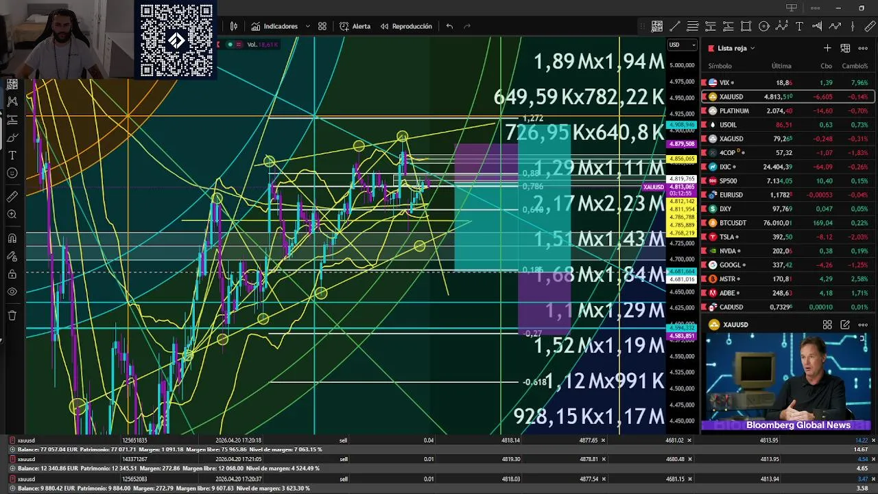The width and height of the screenshot is (878, 494).
Task: Open XAUUSD details panel more menu
Action: pyautogui.click(x=863, y=325)
